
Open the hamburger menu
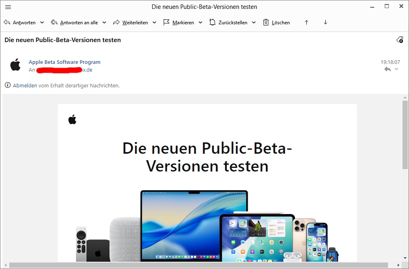8,7
